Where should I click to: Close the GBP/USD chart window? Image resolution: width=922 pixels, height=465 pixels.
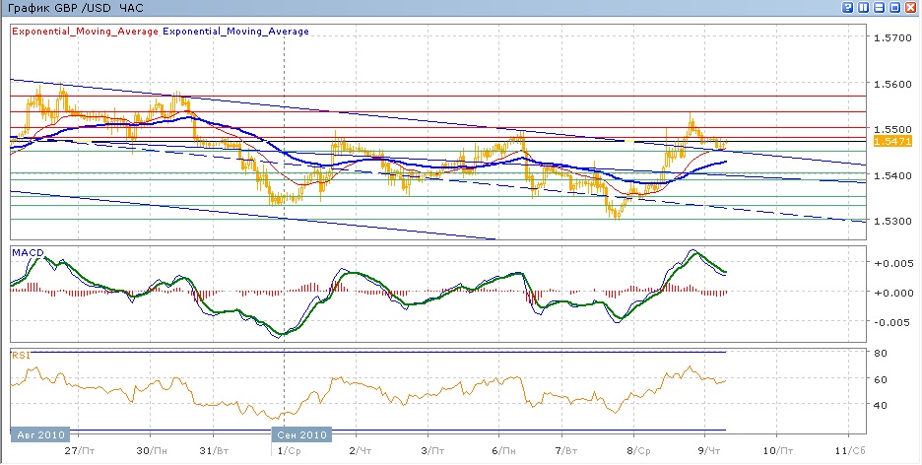(x=911, y=8)
